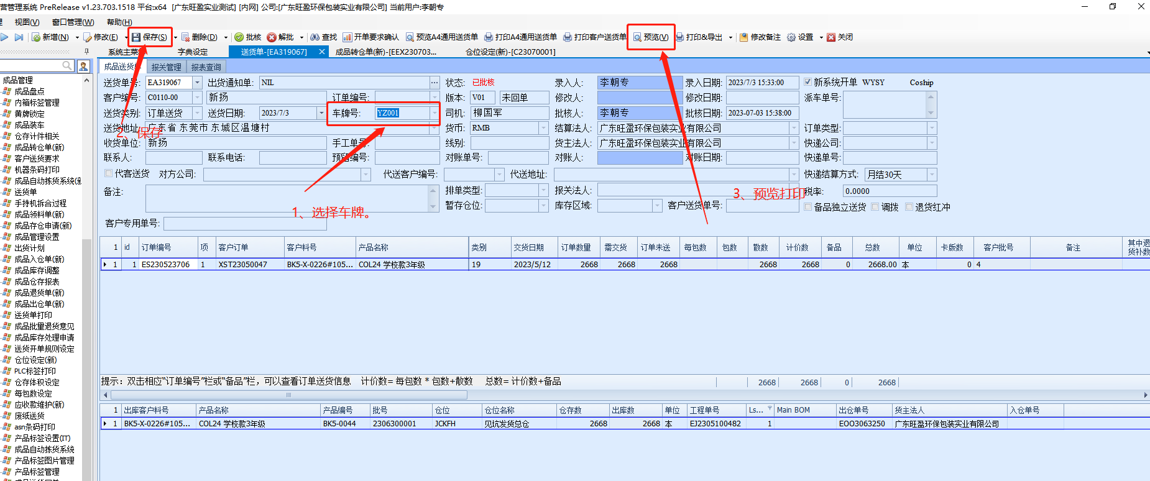Switch to the 报表查询 tab
This screenshot has width=1150, height=481.
[206, 67]
